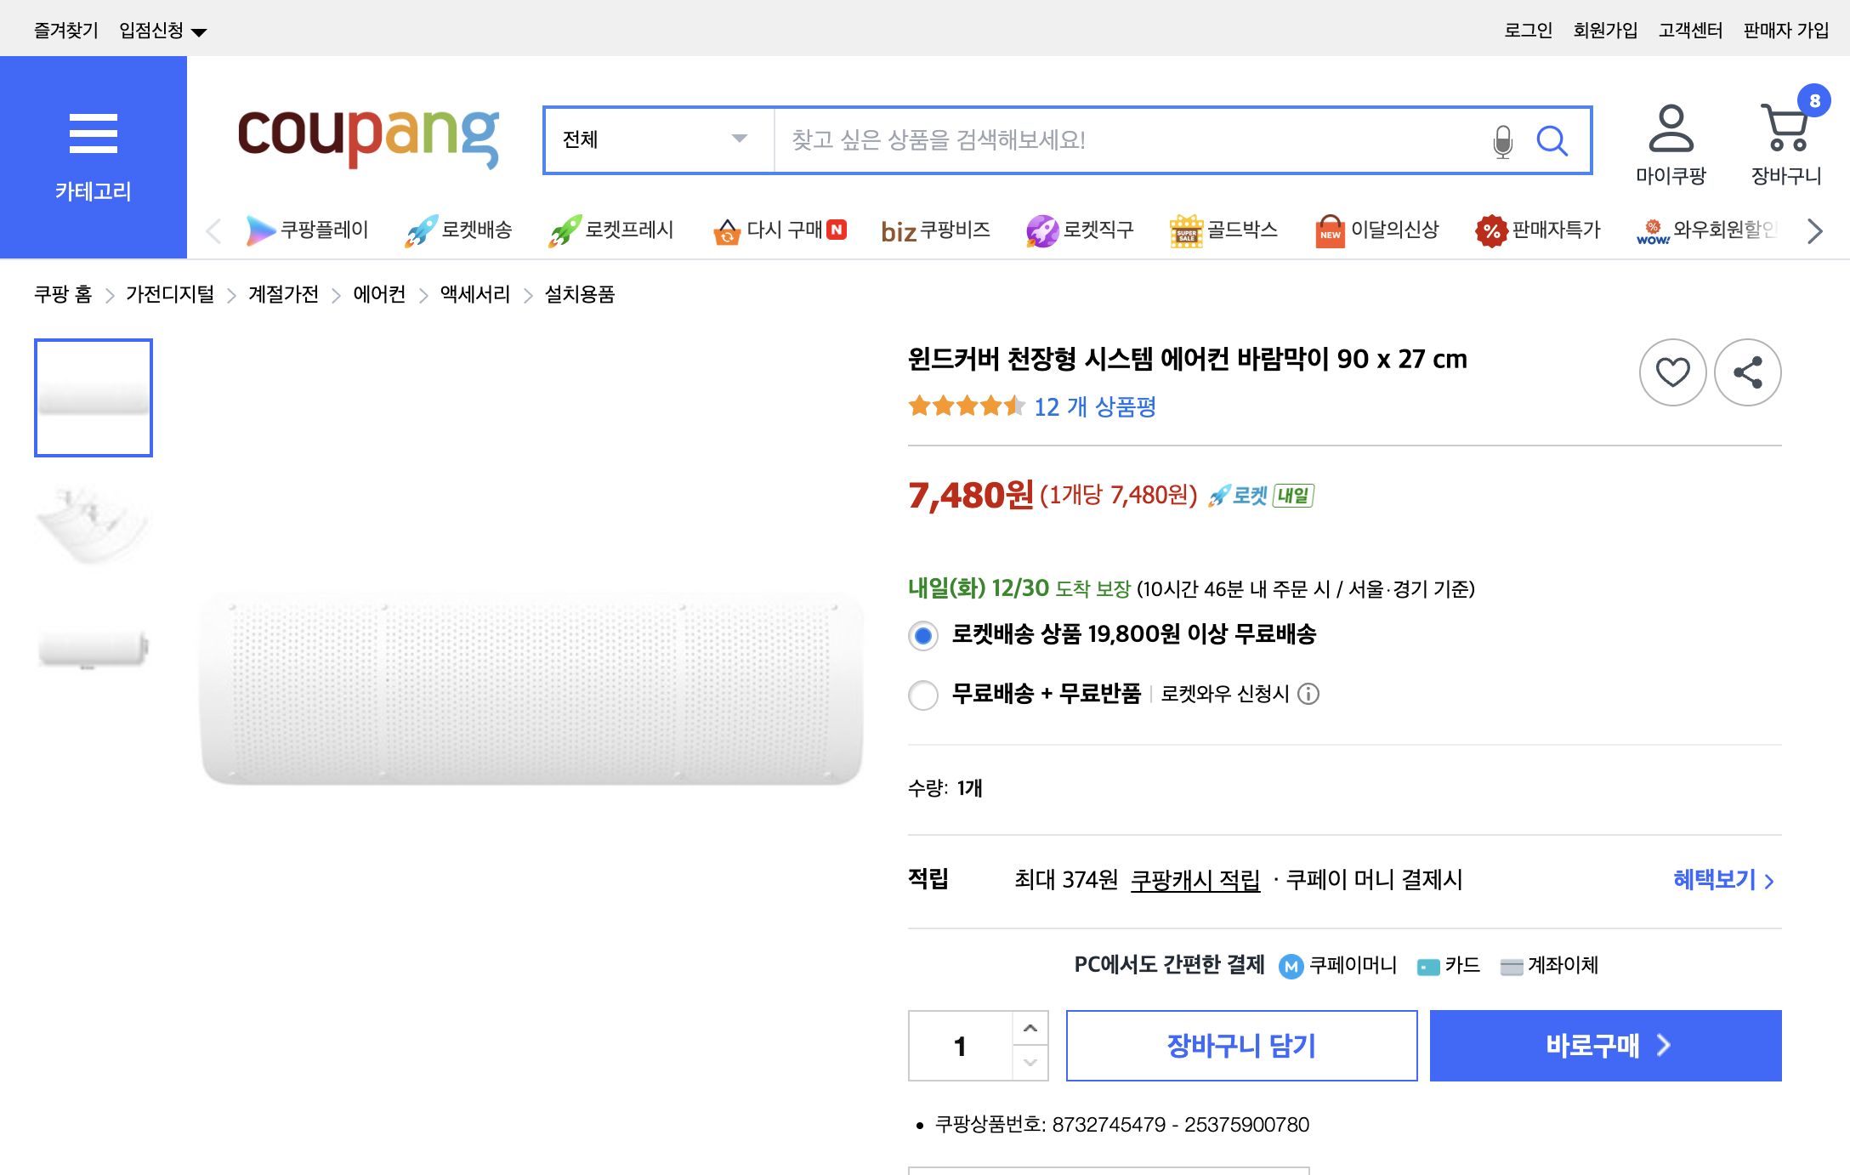The image size is (1850, 1175).
Task: Select the 로켓배송 rocket icon
Action: 423,228
